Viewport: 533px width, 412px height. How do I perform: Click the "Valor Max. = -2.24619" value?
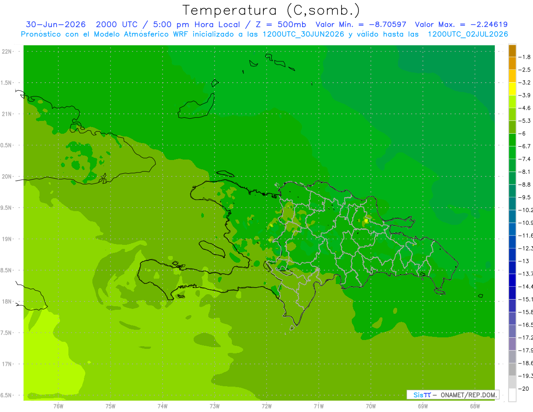(461, 24)
